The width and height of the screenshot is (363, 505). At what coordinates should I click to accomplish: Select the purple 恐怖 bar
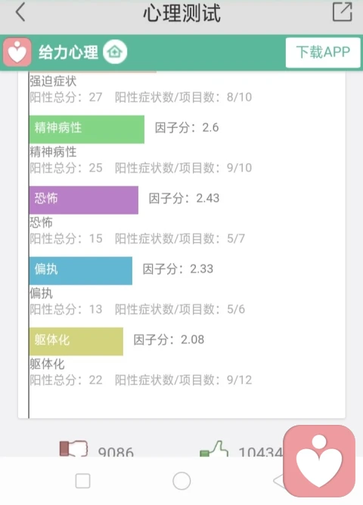coord(84,200)
